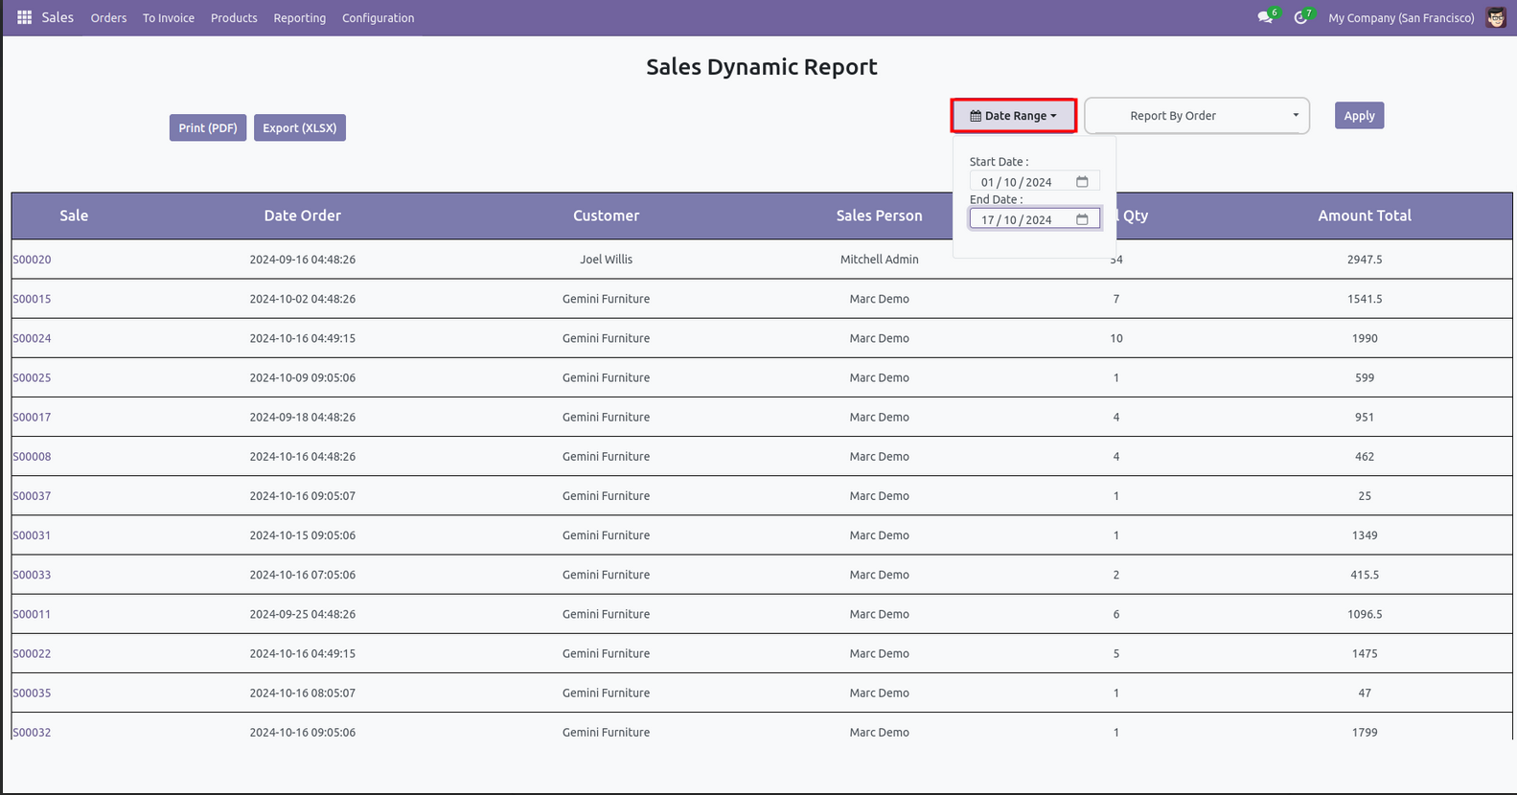The image size is (1517, 795).
Task: Click the Print (PDF) button
Action: pyautogui.click(x=208, y=128)
